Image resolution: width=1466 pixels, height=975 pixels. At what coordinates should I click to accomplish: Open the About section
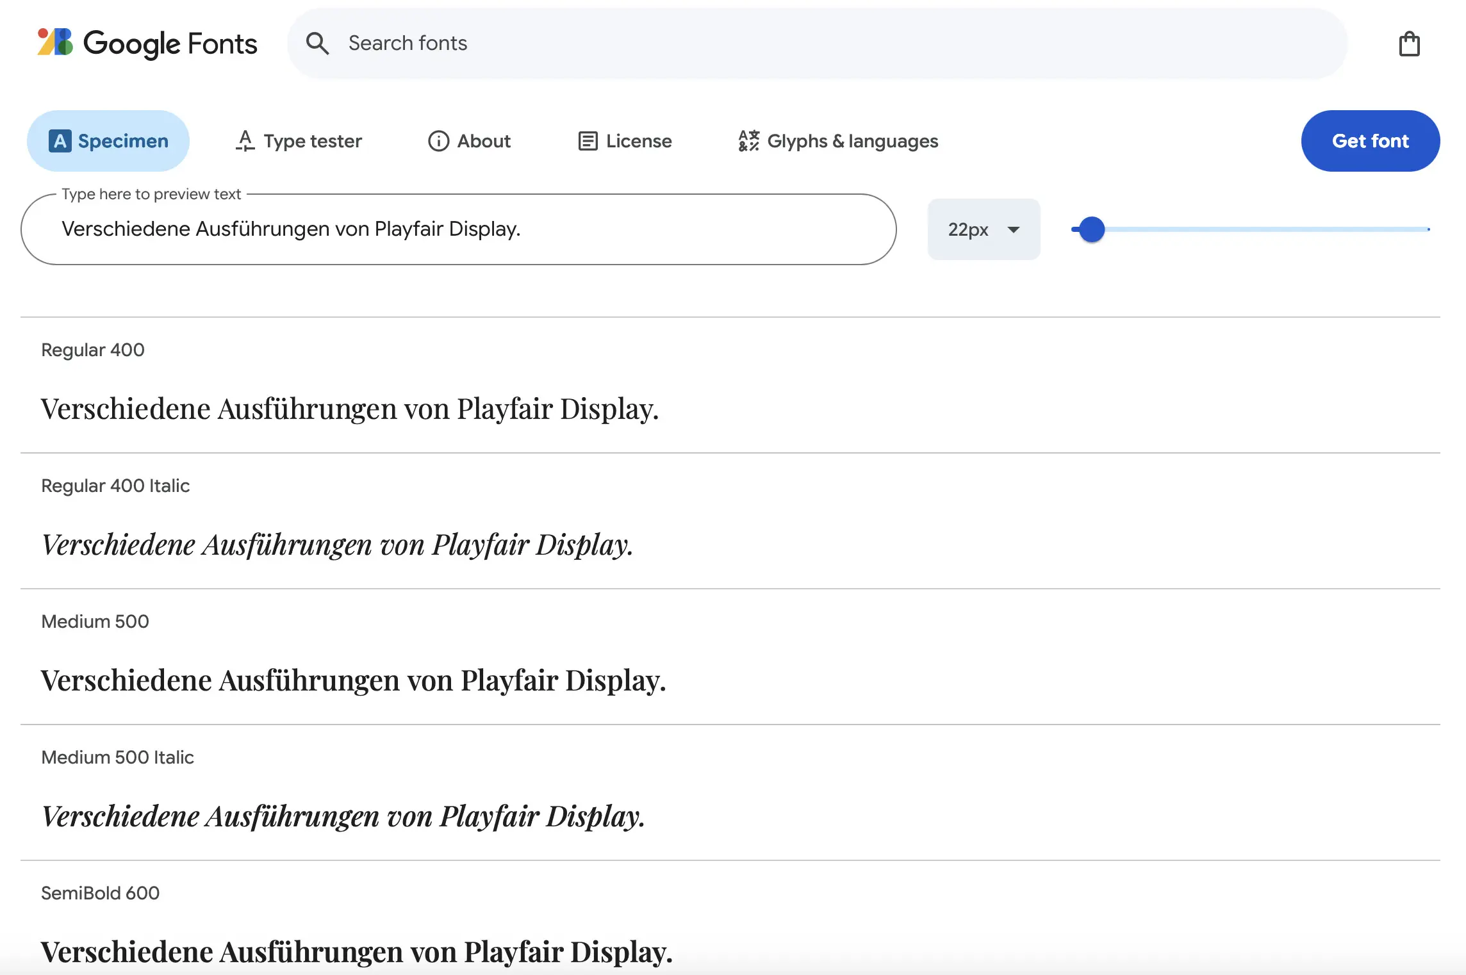coord(483,141)
